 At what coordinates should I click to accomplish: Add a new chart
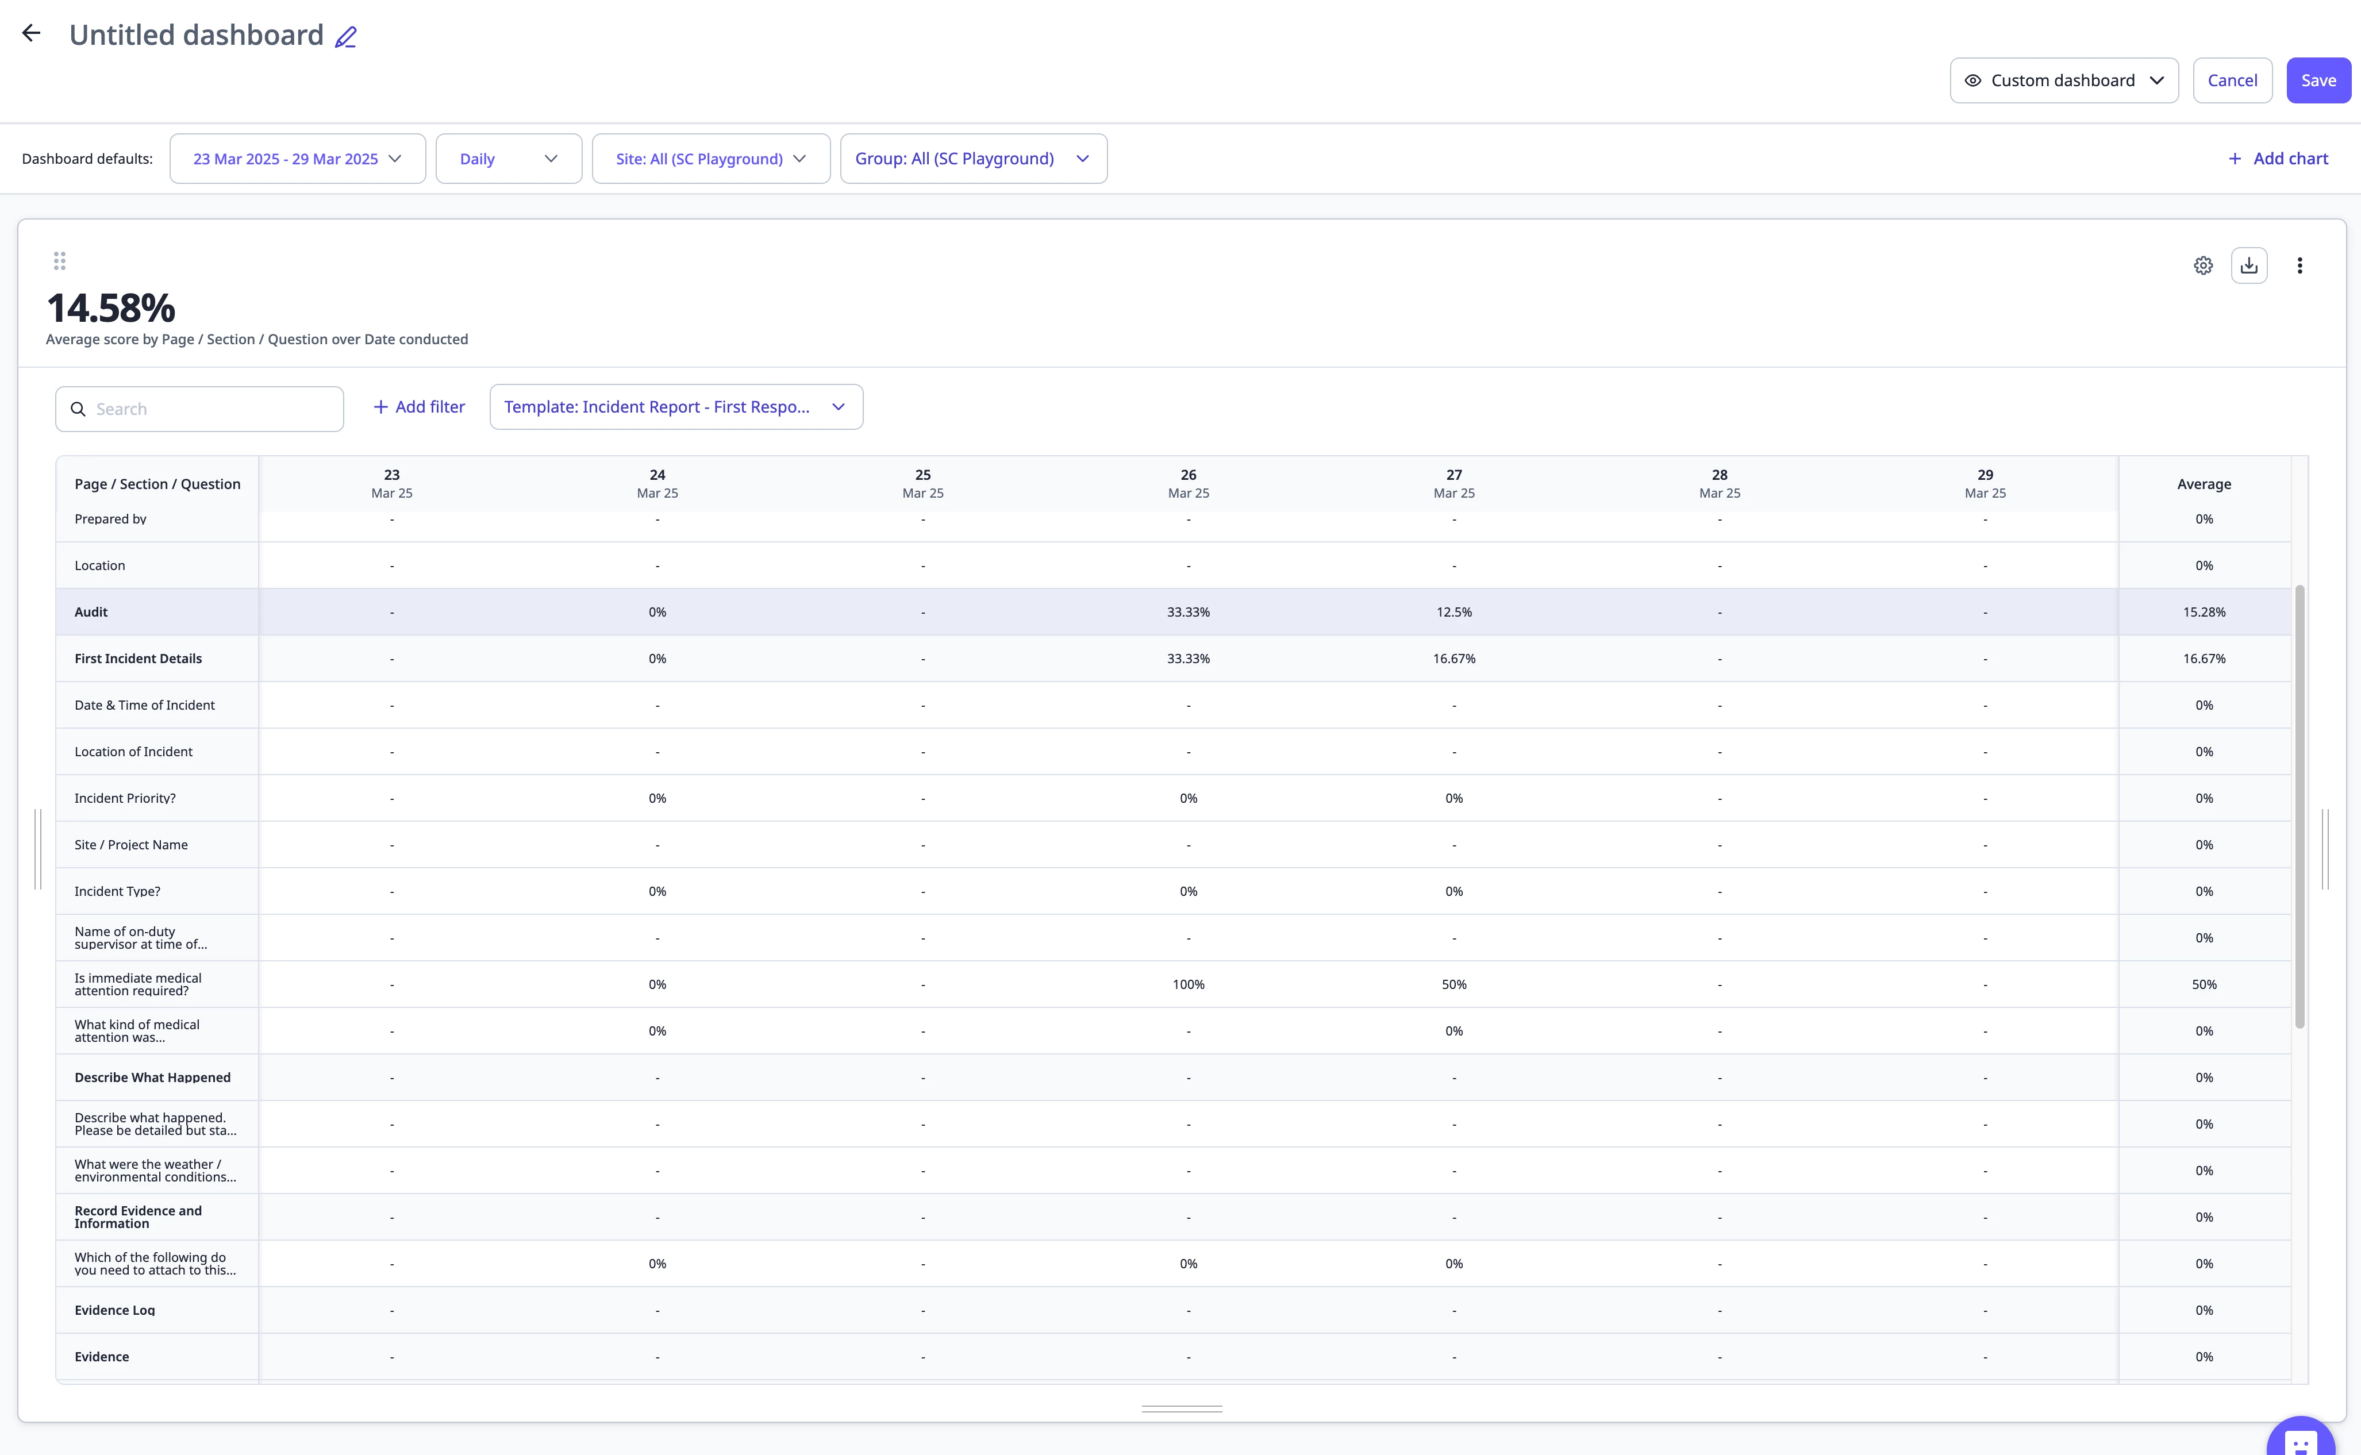[x=2277, y=159]
